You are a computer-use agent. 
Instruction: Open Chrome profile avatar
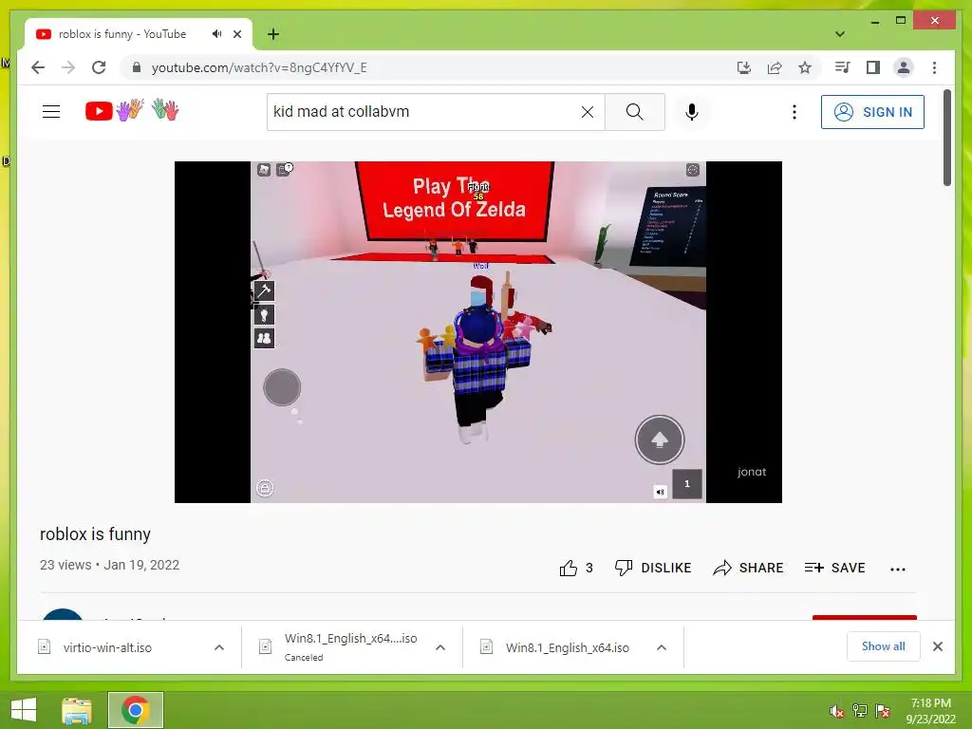tap(904, 67)
